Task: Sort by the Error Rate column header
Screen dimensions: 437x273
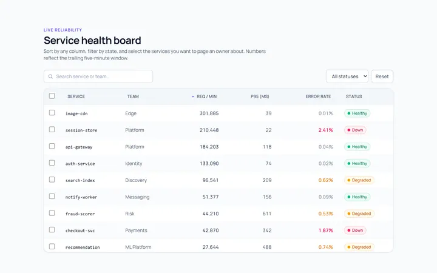Action: click(318, 96)
